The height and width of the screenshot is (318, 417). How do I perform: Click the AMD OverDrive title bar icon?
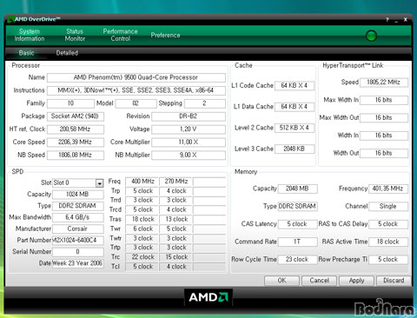click(x=11, y=19)
